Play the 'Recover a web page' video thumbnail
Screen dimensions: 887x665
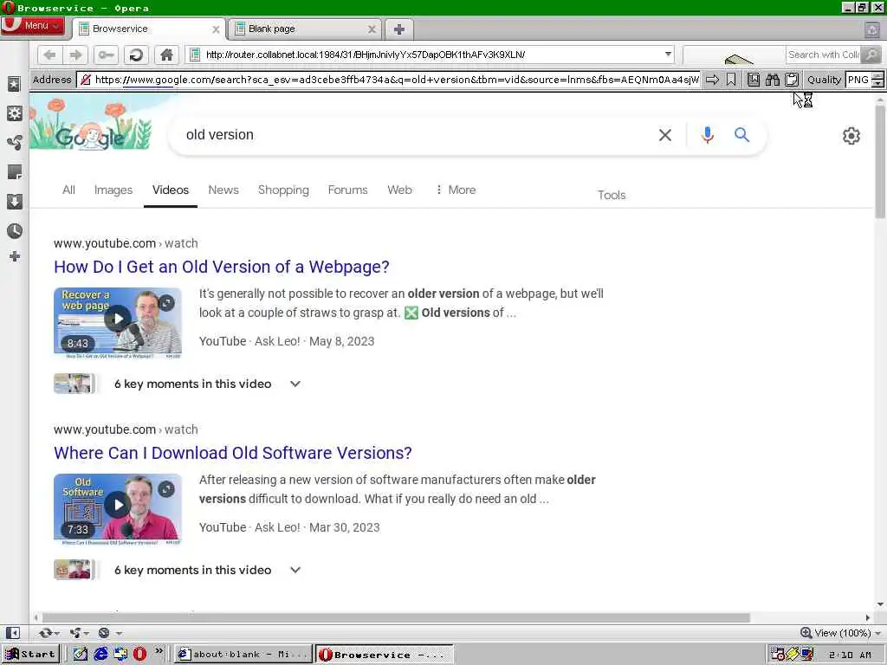point(118,320)
